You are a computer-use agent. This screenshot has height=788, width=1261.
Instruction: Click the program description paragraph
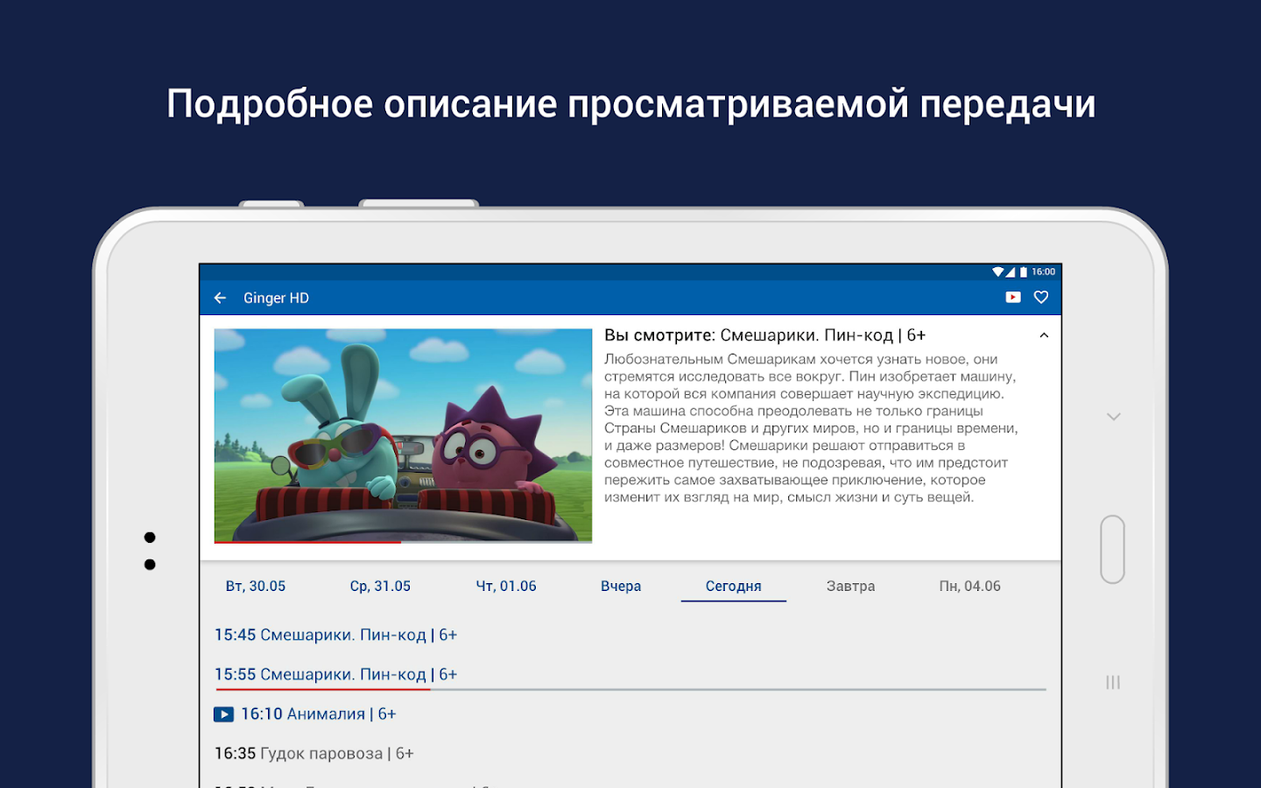811,428
